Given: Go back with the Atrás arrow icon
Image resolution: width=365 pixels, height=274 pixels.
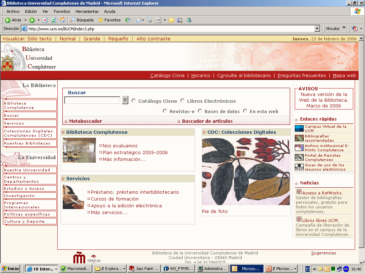Looking at the screenshot, I should [8, 20].
